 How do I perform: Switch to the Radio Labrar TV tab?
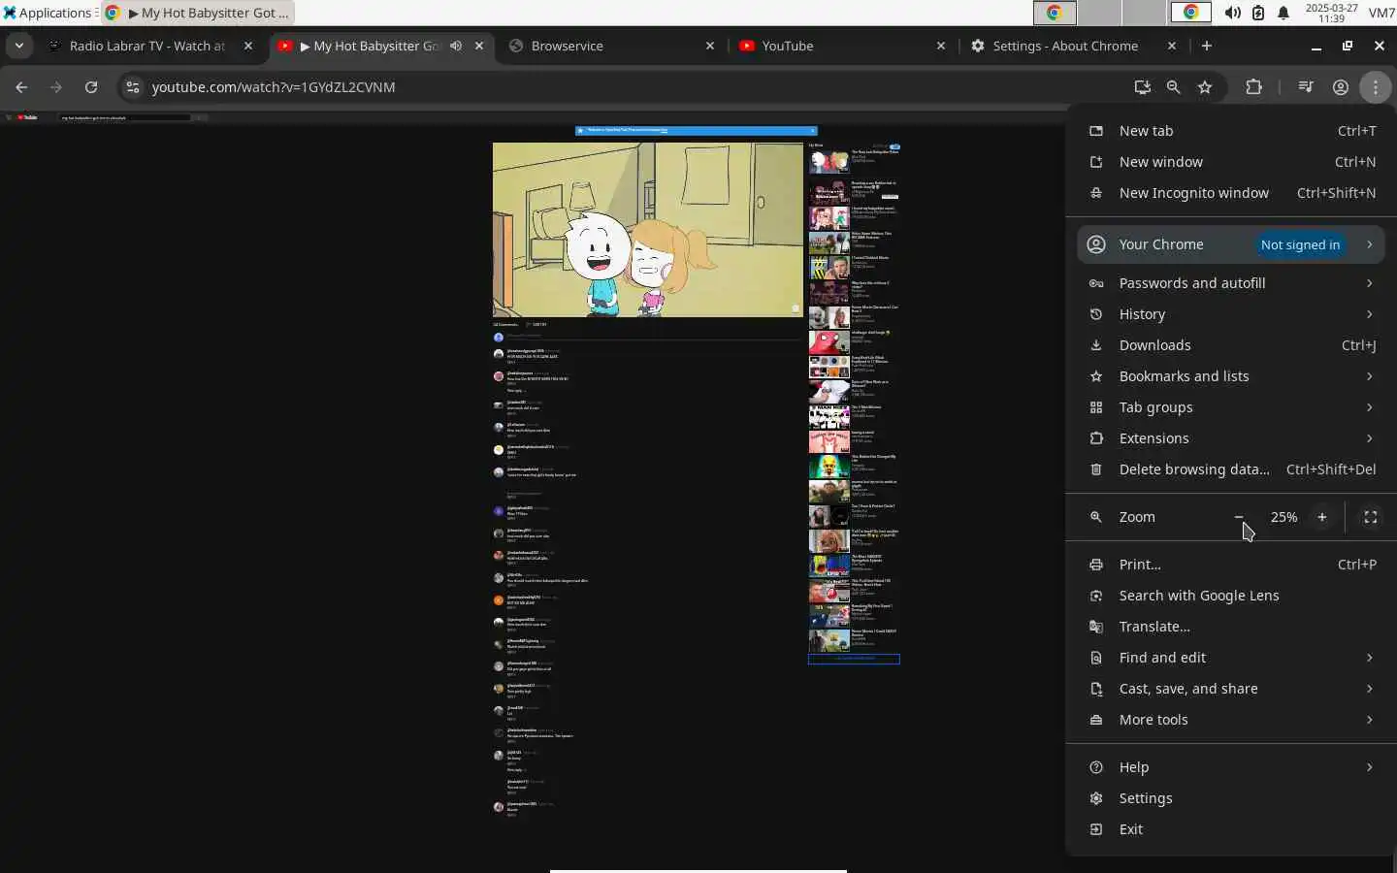coord(147,46)
